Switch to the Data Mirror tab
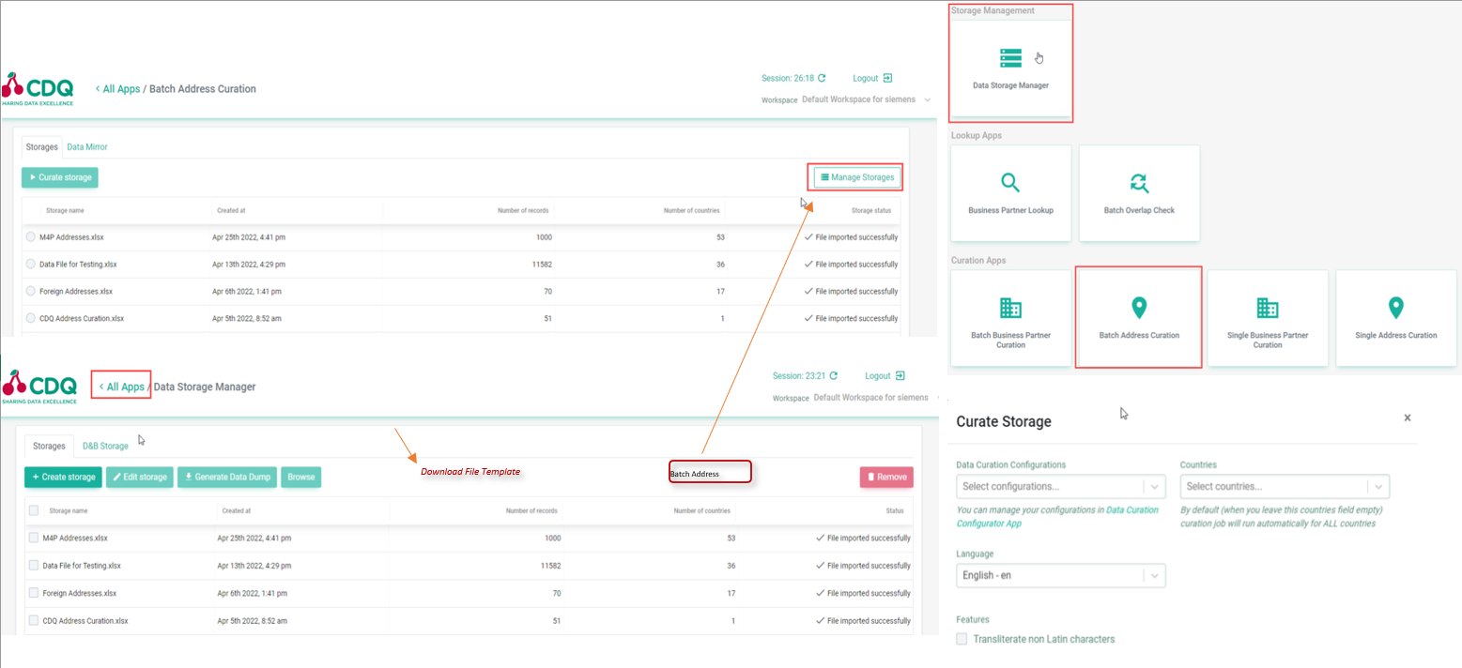1462x668 pixels. pyautogui.click(x=87, y=147)
